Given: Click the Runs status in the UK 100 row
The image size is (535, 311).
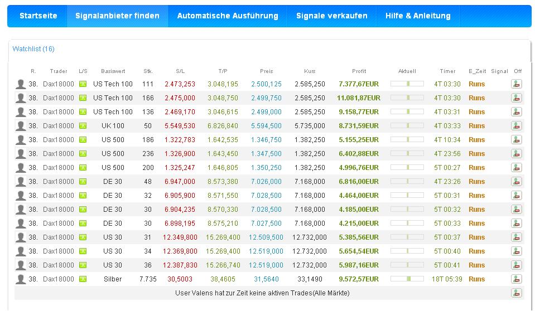Looking at the screenshot, I should [476, 126].
